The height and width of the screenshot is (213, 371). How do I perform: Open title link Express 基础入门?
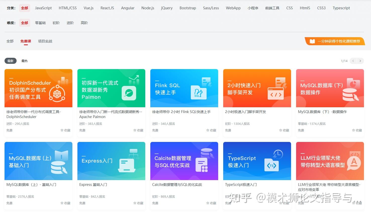tap(93, 185)
